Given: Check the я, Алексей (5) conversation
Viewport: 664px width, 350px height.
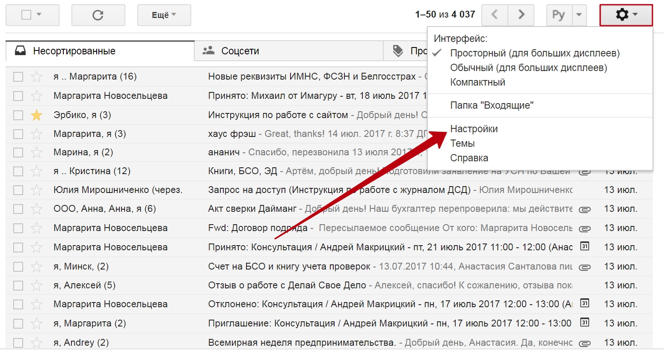Looking at the screenshot, I should (x=18, y=285).
